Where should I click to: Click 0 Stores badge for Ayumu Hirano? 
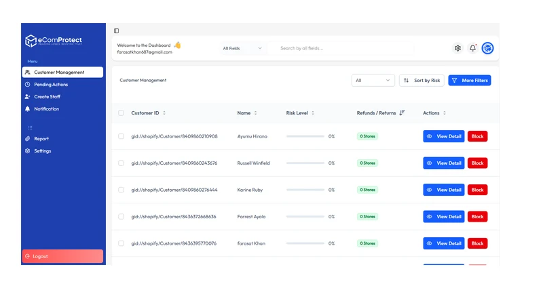click(x=367, y=136)
